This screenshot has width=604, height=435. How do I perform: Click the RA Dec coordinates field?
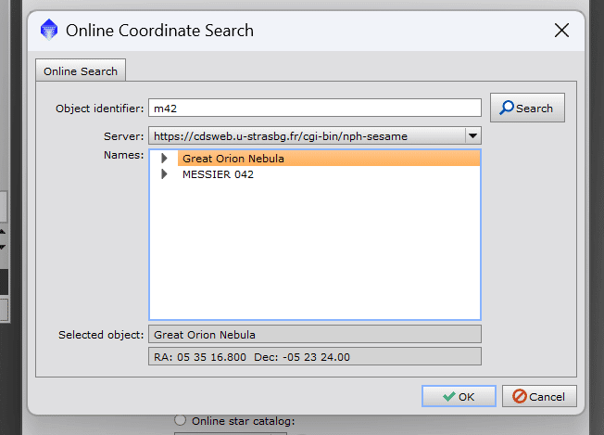[315, 357]
